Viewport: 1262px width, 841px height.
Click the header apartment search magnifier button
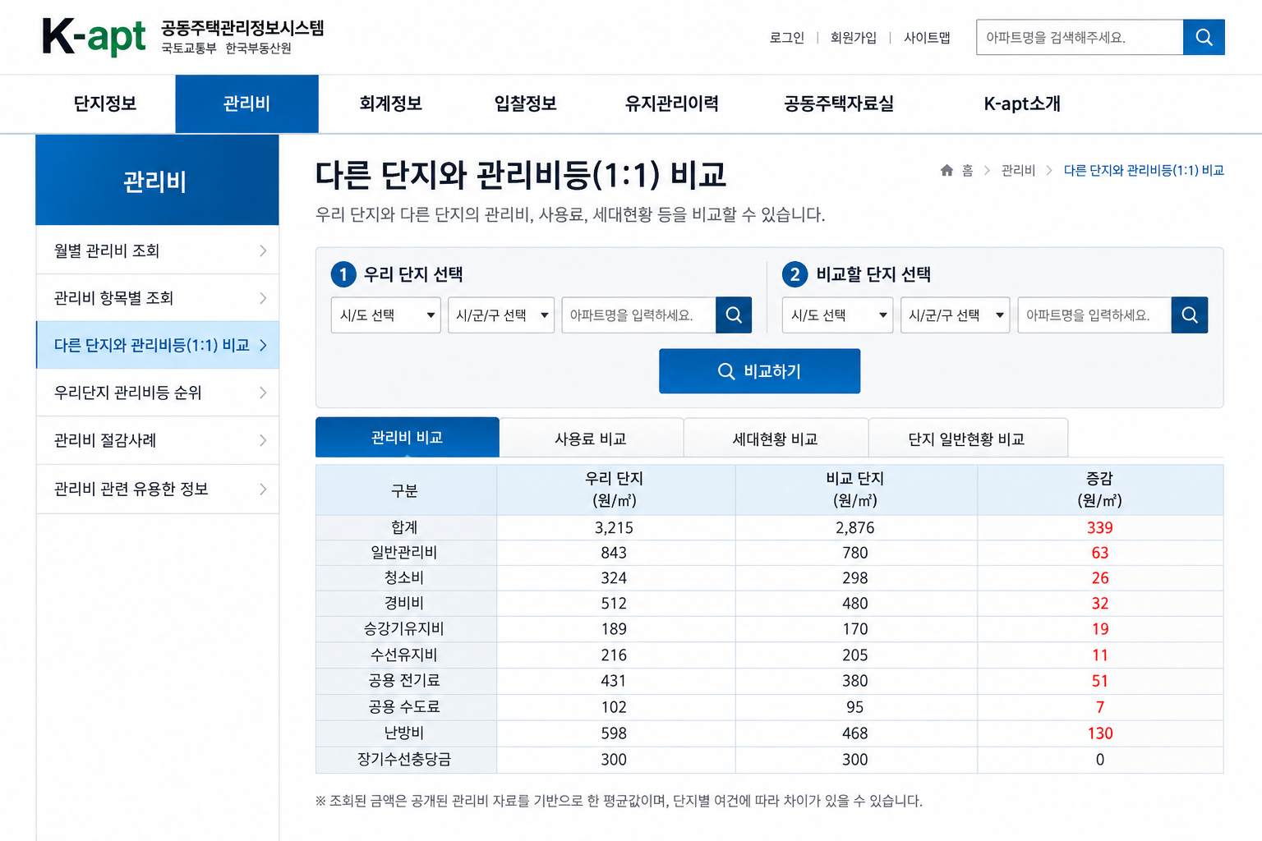tap(1204, 37)
